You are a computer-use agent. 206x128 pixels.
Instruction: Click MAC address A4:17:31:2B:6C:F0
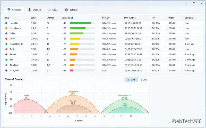point(133,23)
